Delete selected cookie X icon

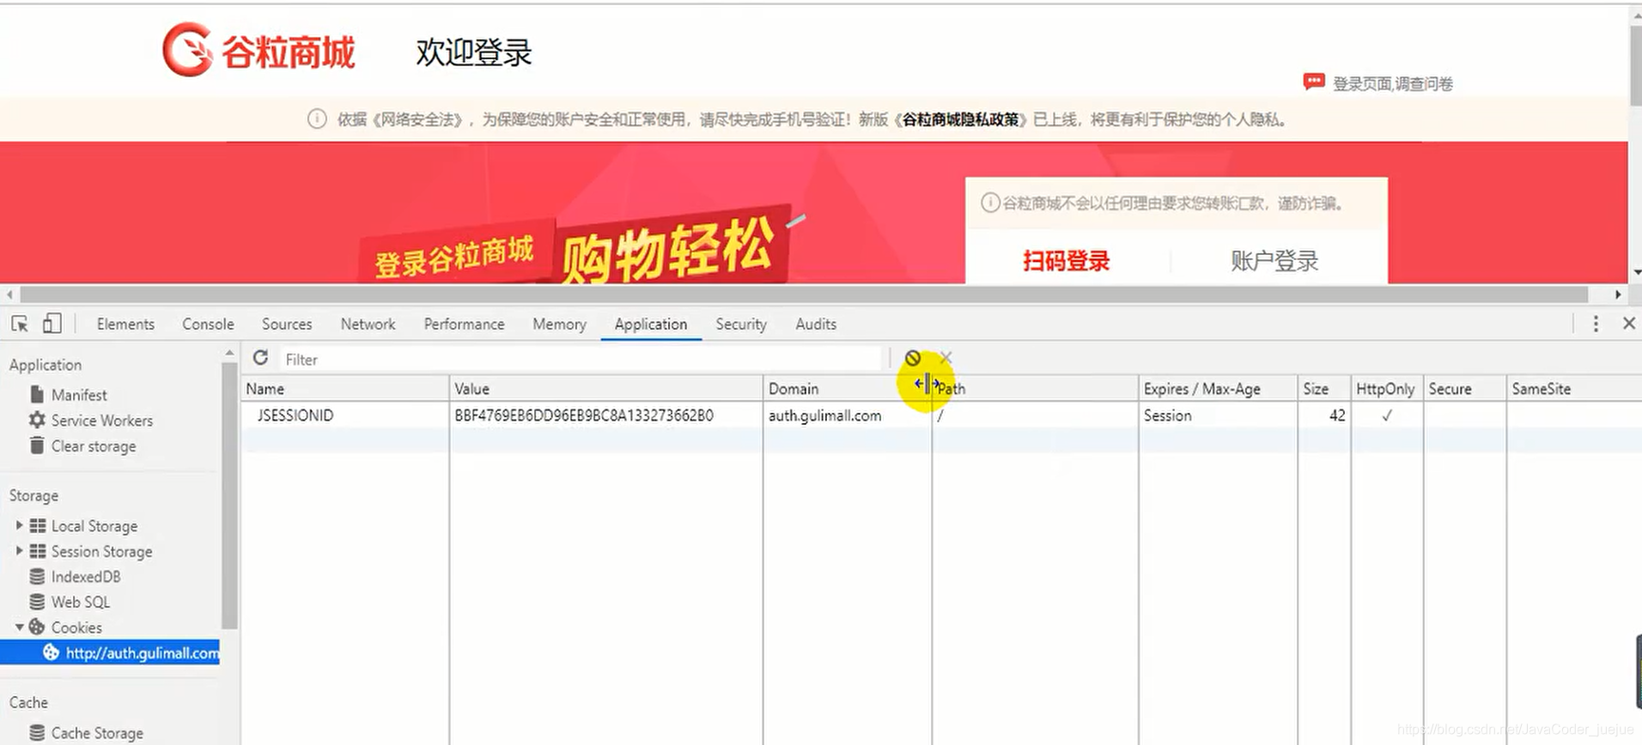click(946, 358)
